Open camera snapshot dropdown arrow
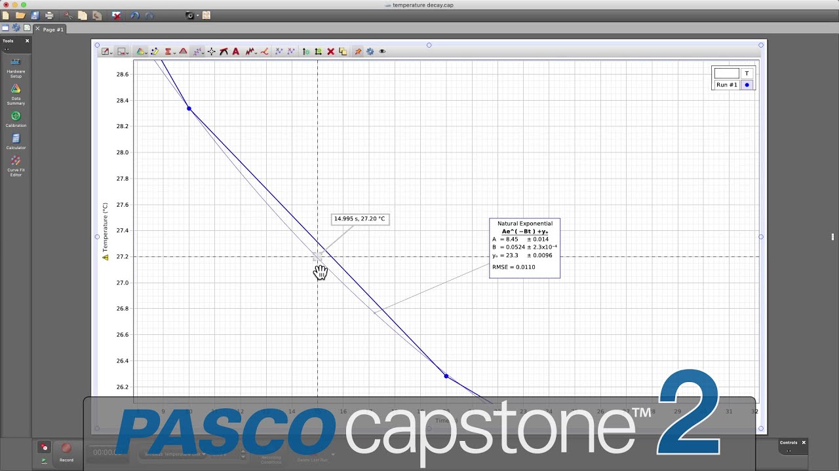 (197, 16)
